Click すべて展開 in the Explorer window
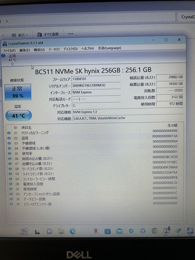The image size is (195, 260). [x=48, y=34]
